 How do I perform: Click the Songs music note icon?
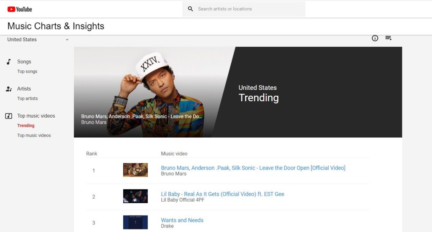tap(9, 62)
